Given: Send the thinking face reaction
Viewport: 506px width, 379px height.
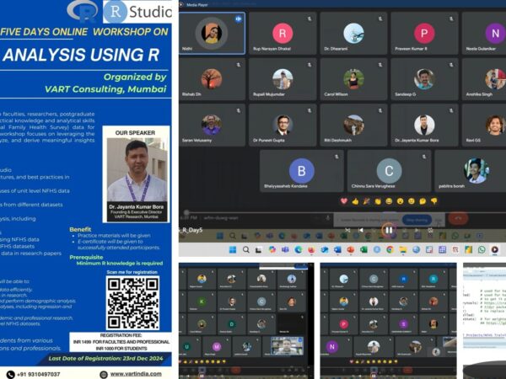Looking at the screenshot, I should 423,201.
